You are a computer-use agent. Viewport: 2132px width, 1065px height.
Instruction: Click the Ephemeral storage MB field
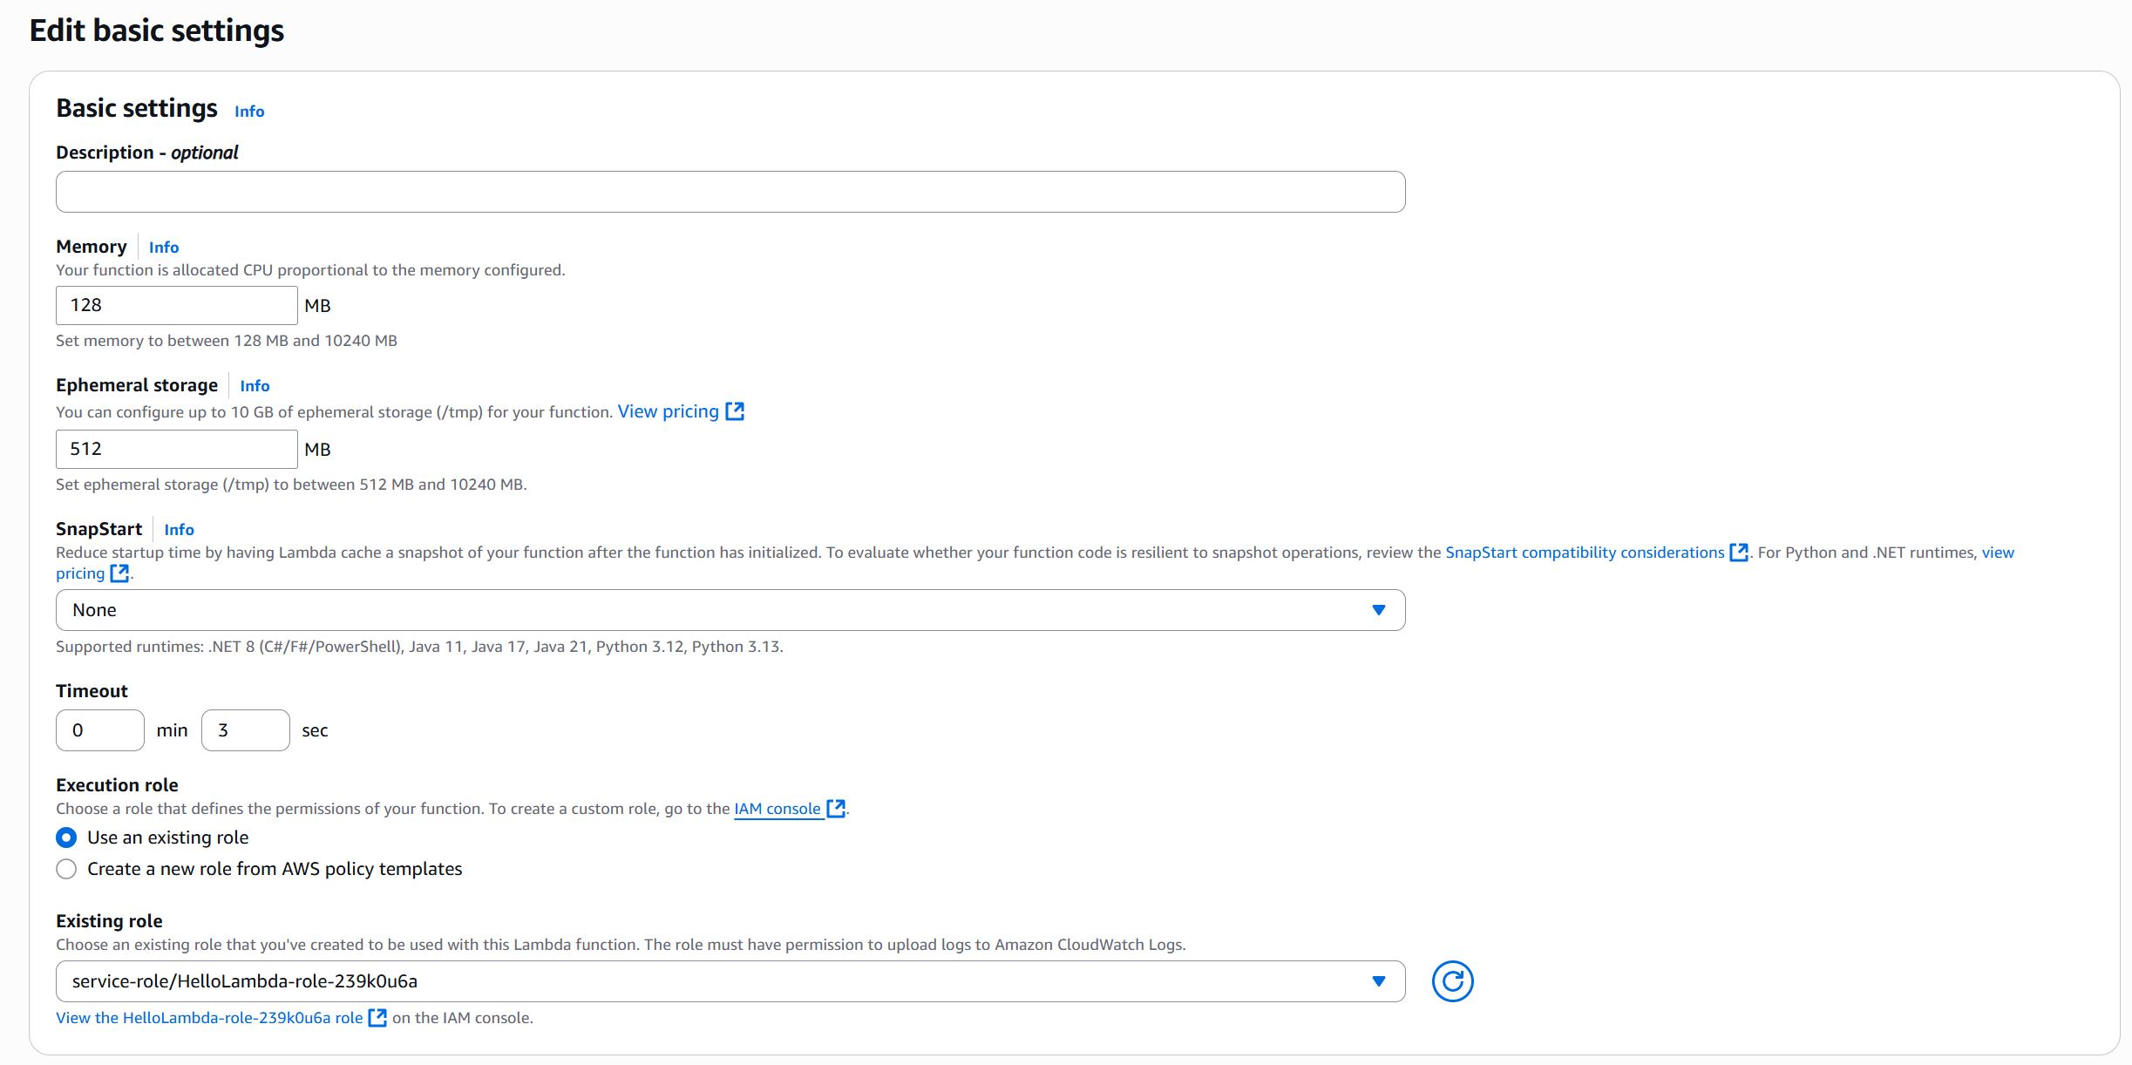tap(176, 449)
